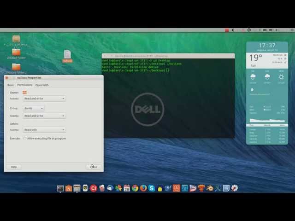Open the Group "danilo" dropdown
The height and width of the screenshot is (221, 295).
[34, 108]
